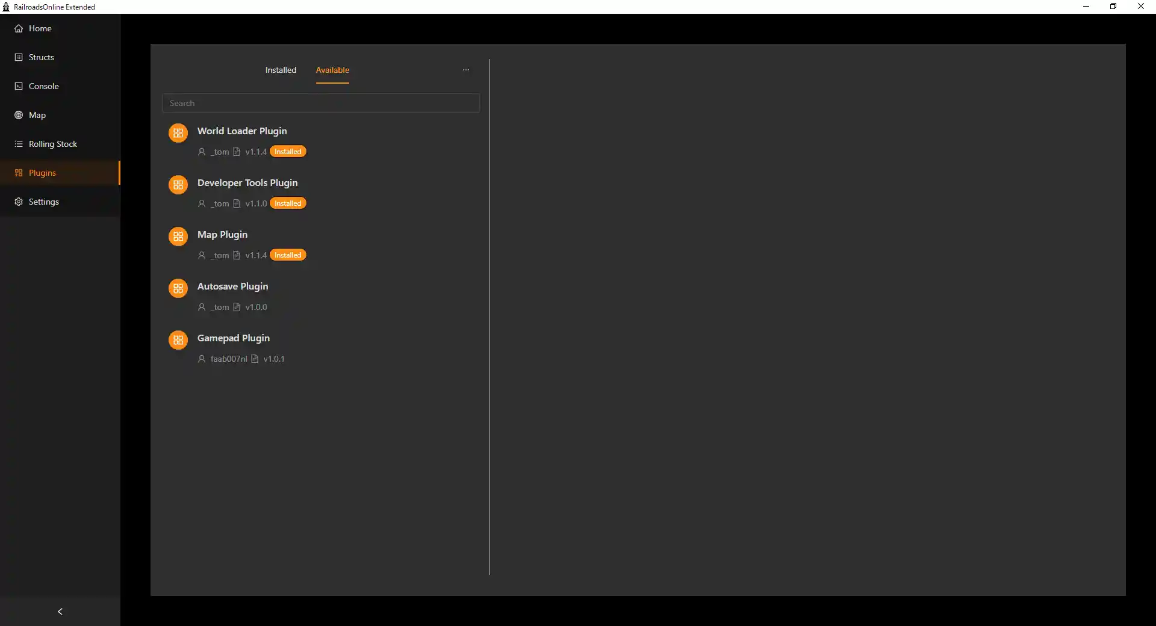Switch to the Installed tab

pos(281,70)
